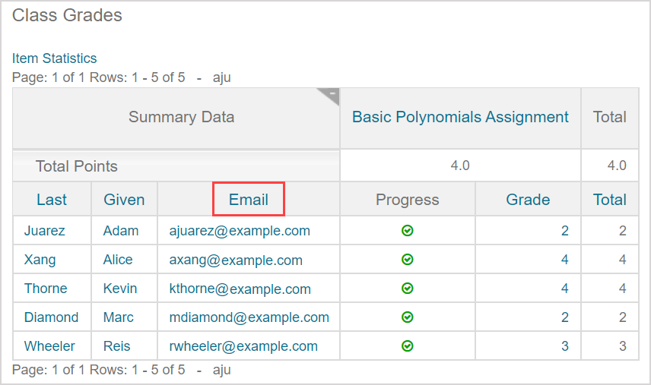
Task: Click Kevin Thorne's green progress checkmark icon
Action: coord(407,289)
